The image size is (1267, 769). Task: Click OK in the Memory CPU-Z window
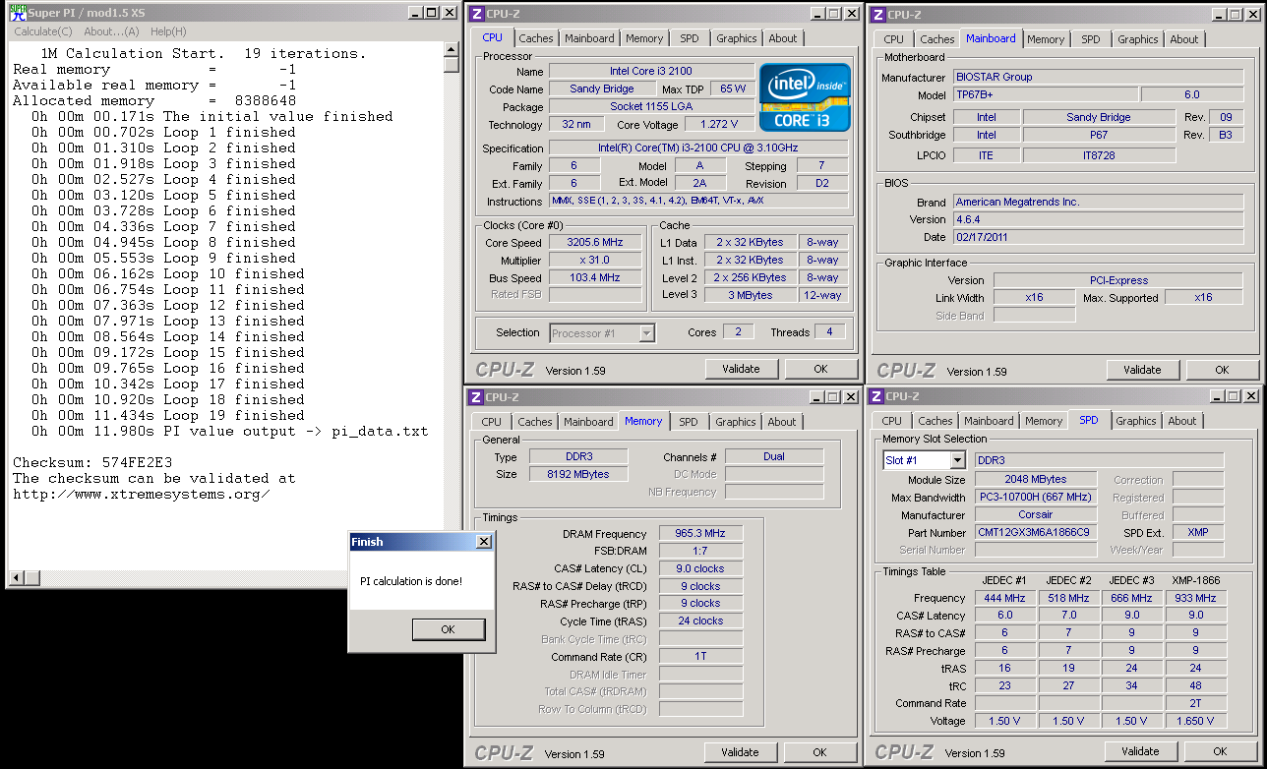(x=819, y=752)
